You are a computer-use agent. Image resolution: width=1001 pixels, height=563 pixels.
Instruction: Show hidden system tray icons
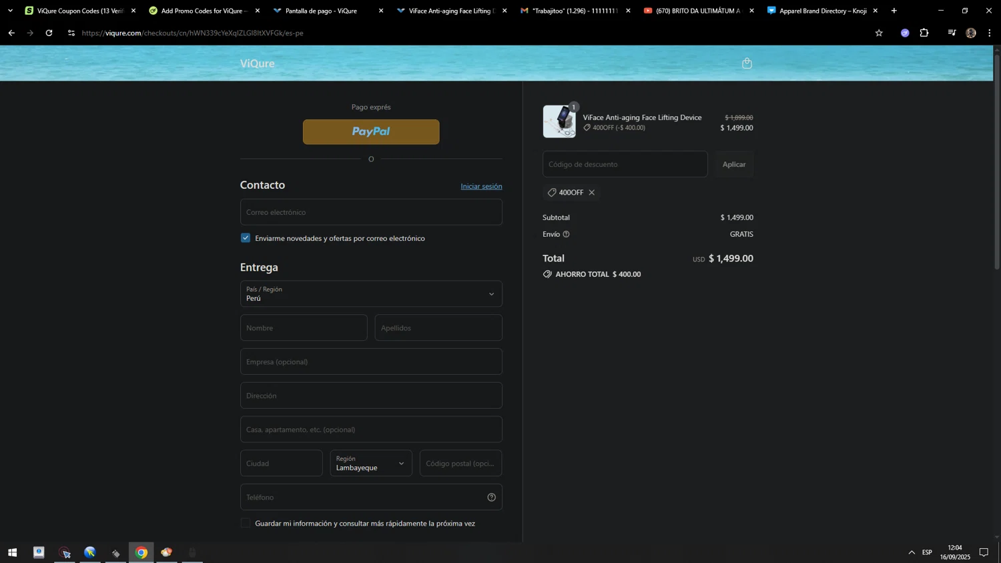click(x=912, y=552)
